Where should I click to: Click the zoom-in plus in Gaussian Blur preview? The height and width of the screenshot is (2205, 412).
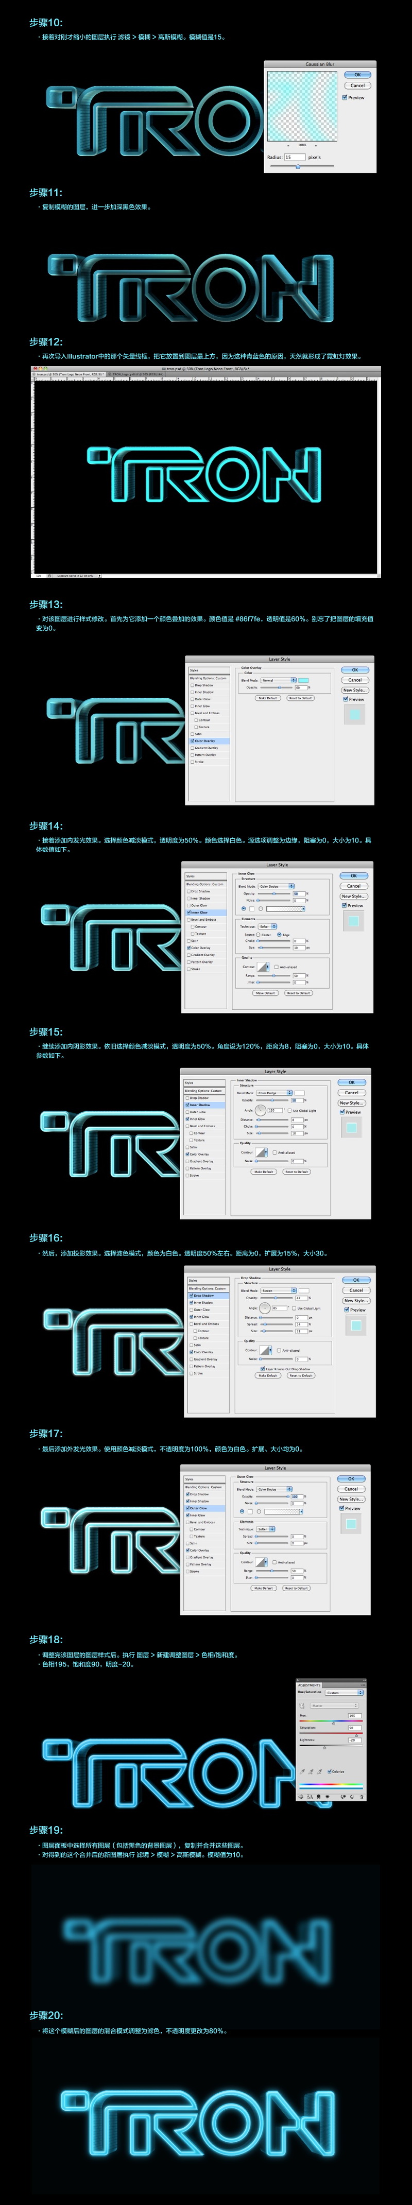click(316, 146)
